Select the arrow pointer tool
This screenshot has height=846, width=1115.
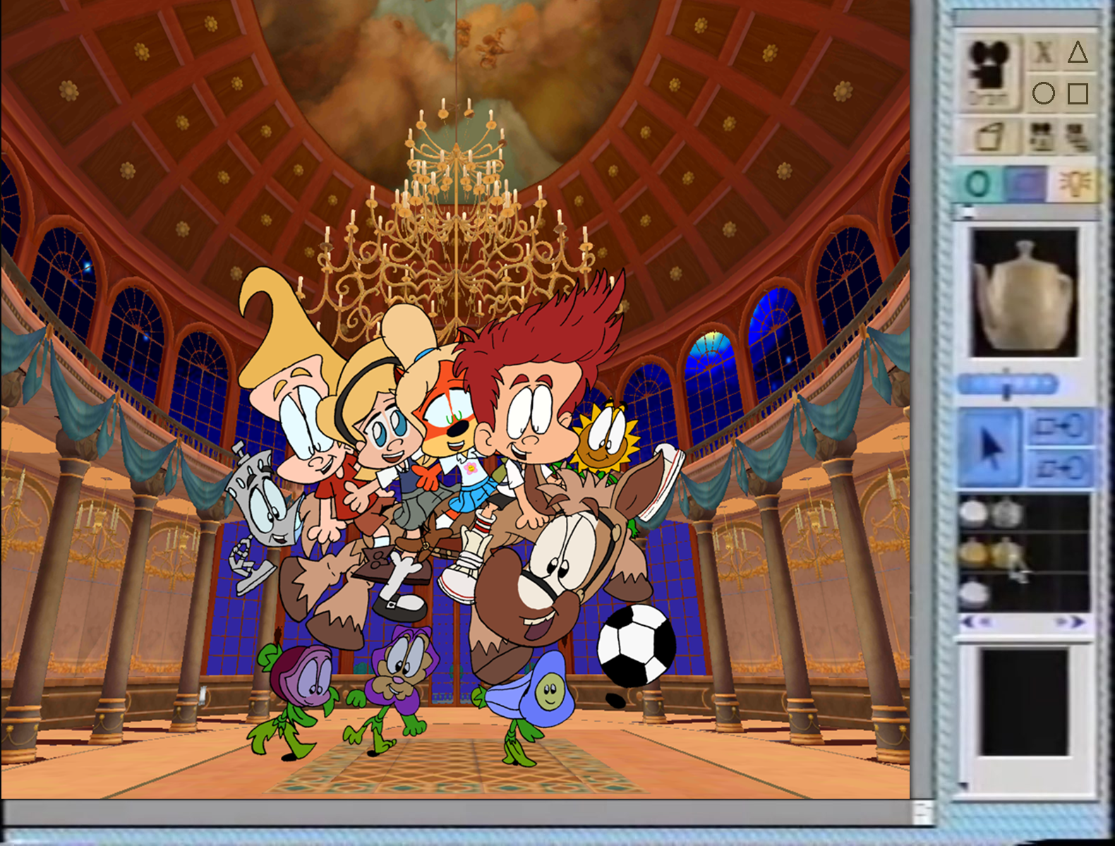pyautogui.click(x=989, y=449)
